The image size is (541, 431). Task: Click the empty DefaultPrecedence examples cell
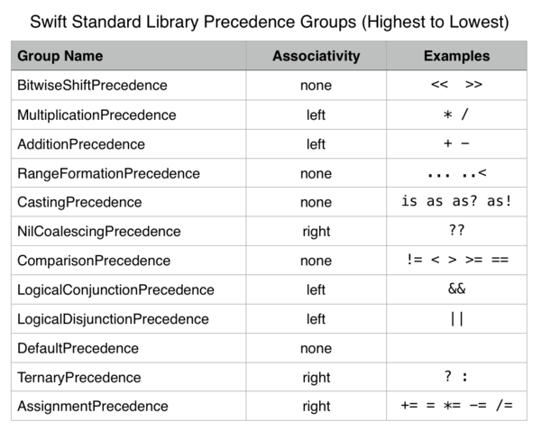[x=456, y=348]
